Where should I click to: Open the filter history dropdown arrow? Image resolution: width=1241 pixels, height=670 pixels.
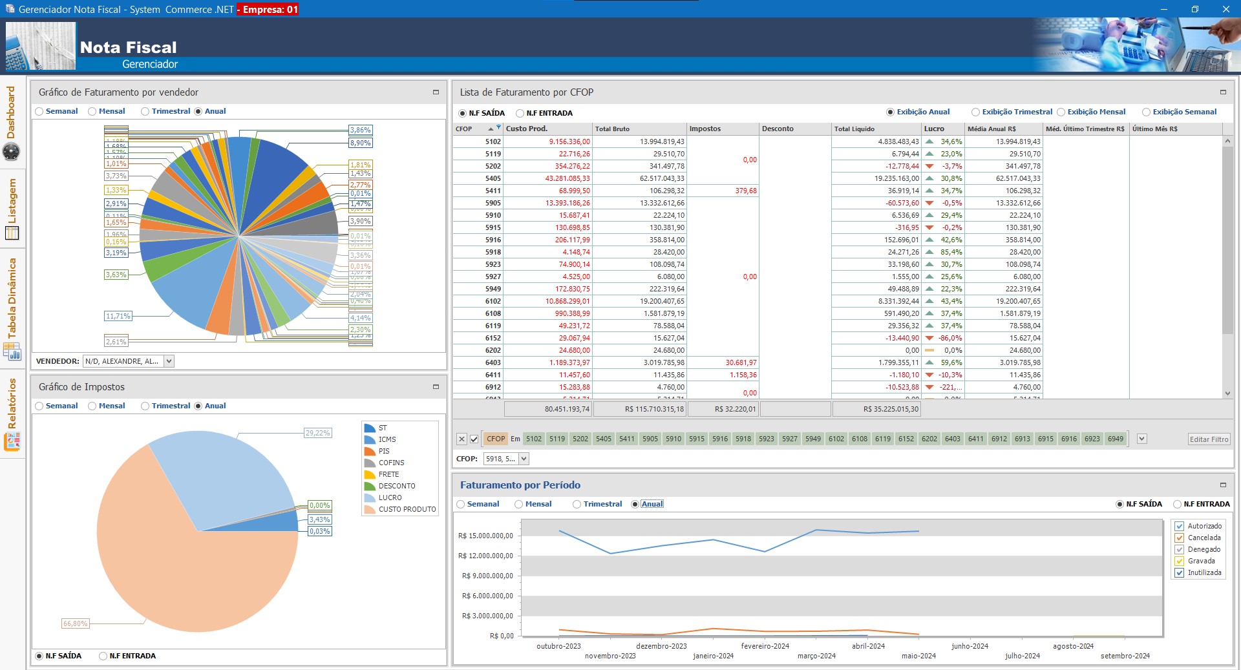[1142, 439]
